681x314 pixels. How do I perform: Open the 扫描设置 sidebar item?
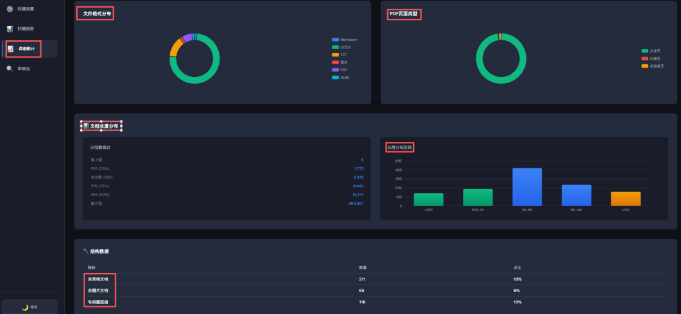(30, 9)
